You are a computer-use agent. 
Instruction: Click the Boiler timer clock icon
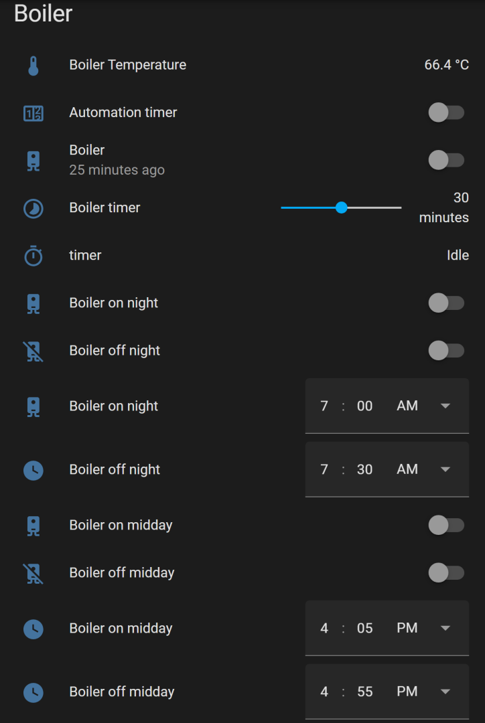click(33, 208)
